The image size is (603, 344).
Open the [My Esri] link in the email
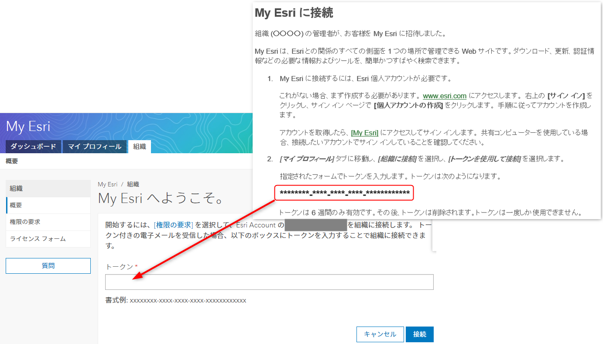(364, 133)
